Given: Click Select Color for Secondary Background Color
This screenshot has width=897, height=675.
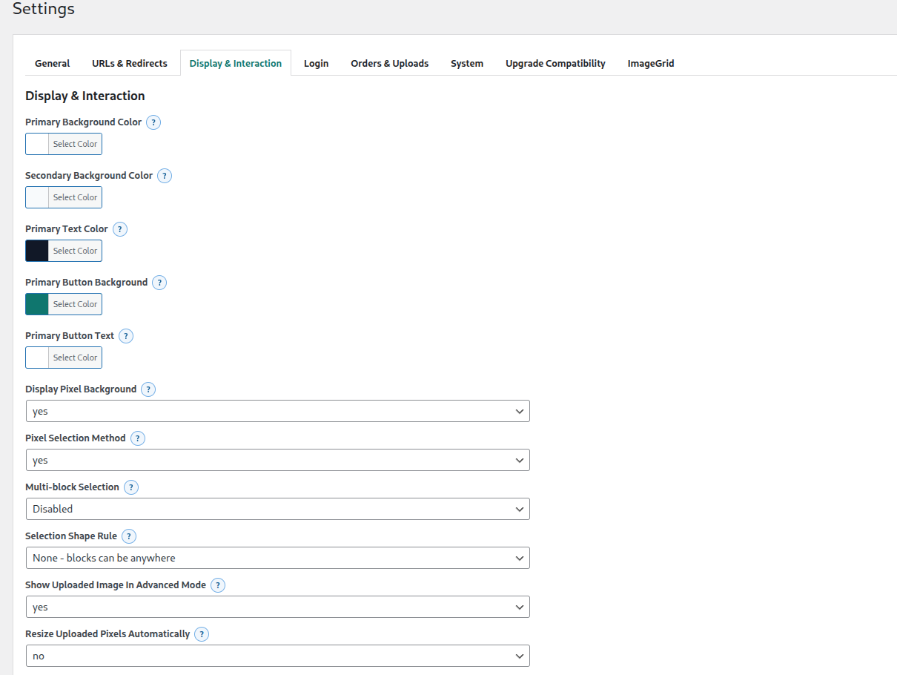Looking at the screenshot, I should pyautogui.click(x=75, y=197).
